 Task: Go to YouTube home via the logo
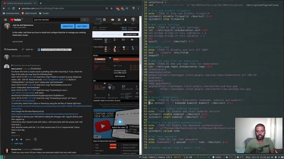point(16,19)
